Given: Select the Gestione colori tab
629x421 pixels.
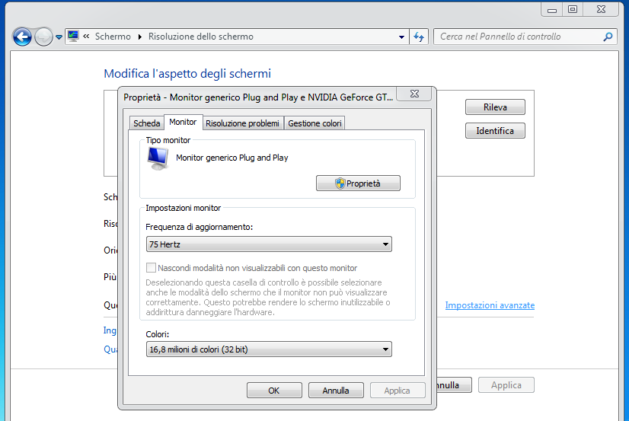Looking at the screenshot, I should [314, 123].
